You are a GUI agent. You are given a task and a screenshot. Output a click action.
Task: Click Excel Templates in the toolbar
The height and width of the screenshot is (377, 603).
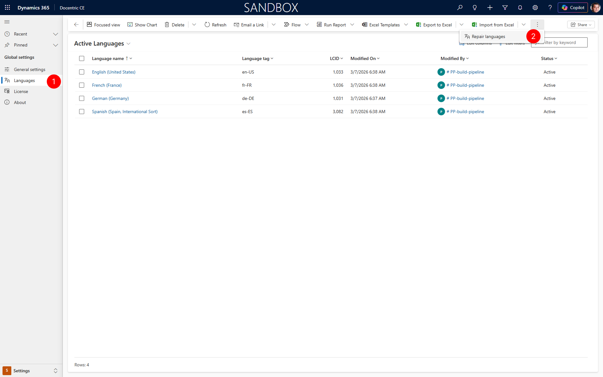tap(381, 25)
